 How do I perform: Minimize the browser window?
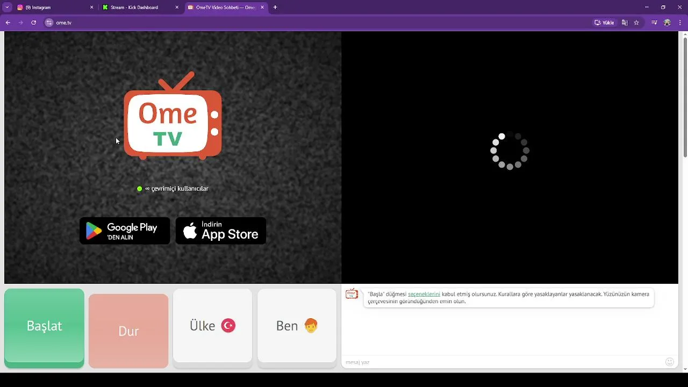click(647, 8)
